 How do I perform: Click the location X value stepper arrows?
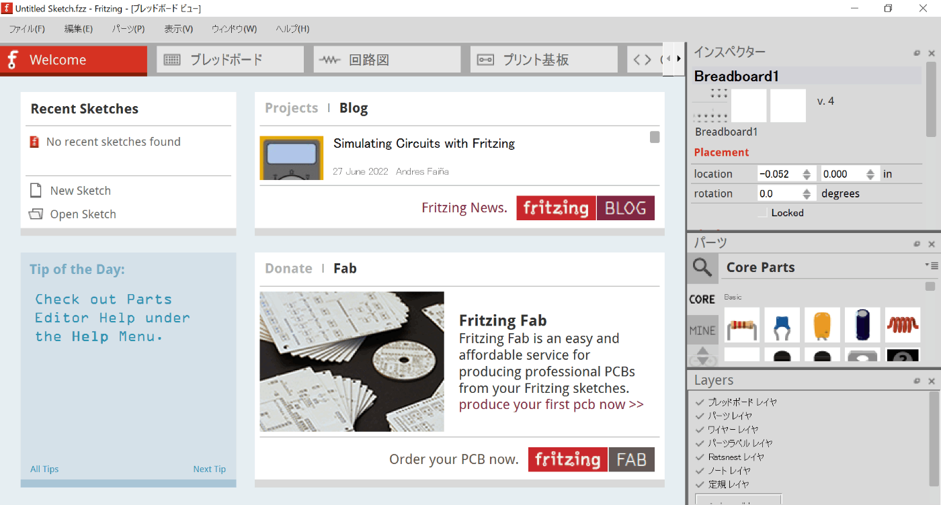pyautogui.click(x=808, y=174)
